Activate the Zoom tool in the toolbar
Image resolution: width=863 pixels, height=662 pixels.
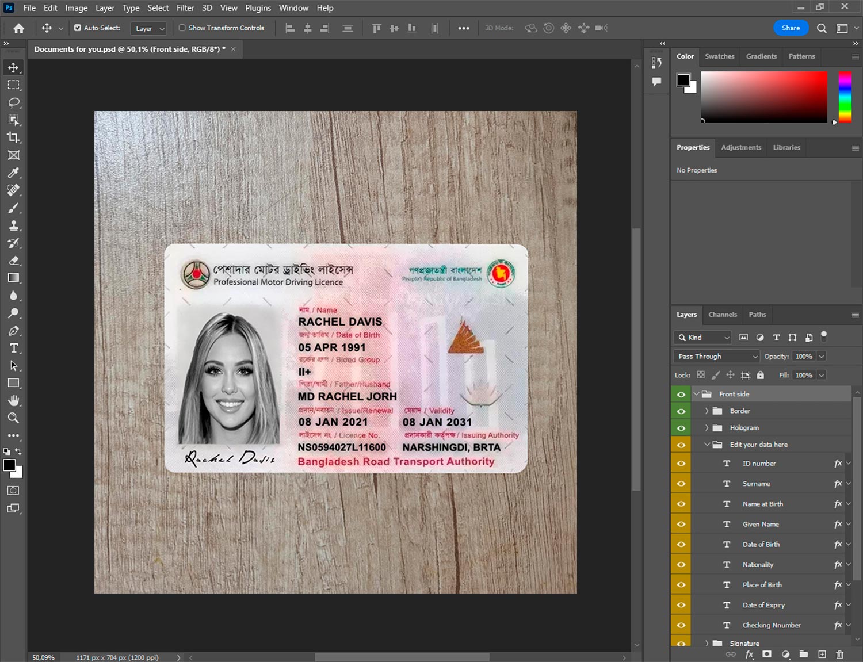click(13, 418)
